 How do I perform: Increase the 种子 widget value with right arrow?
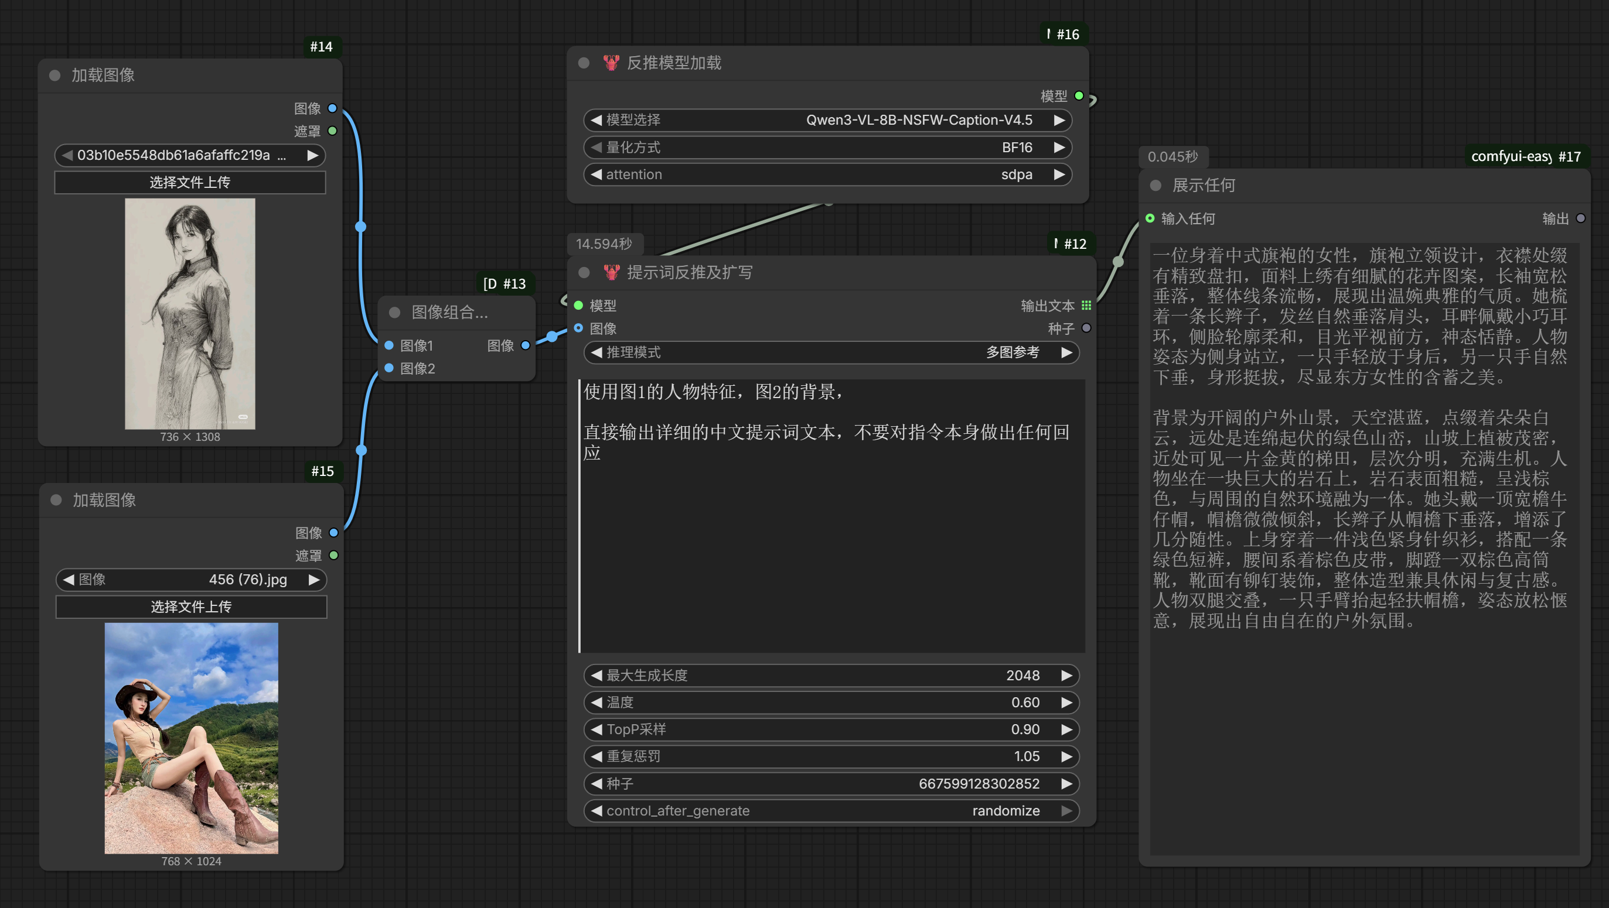tap(1067, 784)
